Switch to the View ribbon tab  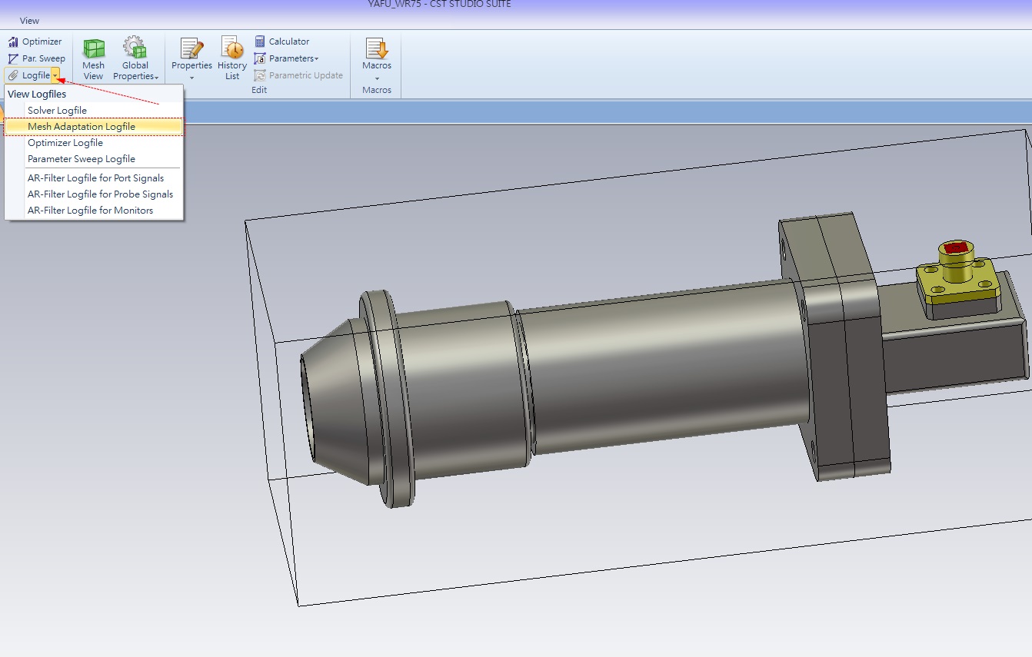click(29, 21)
